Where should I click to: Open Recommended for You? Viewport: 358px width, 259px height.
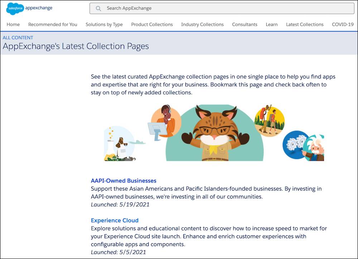click(53, 24)
